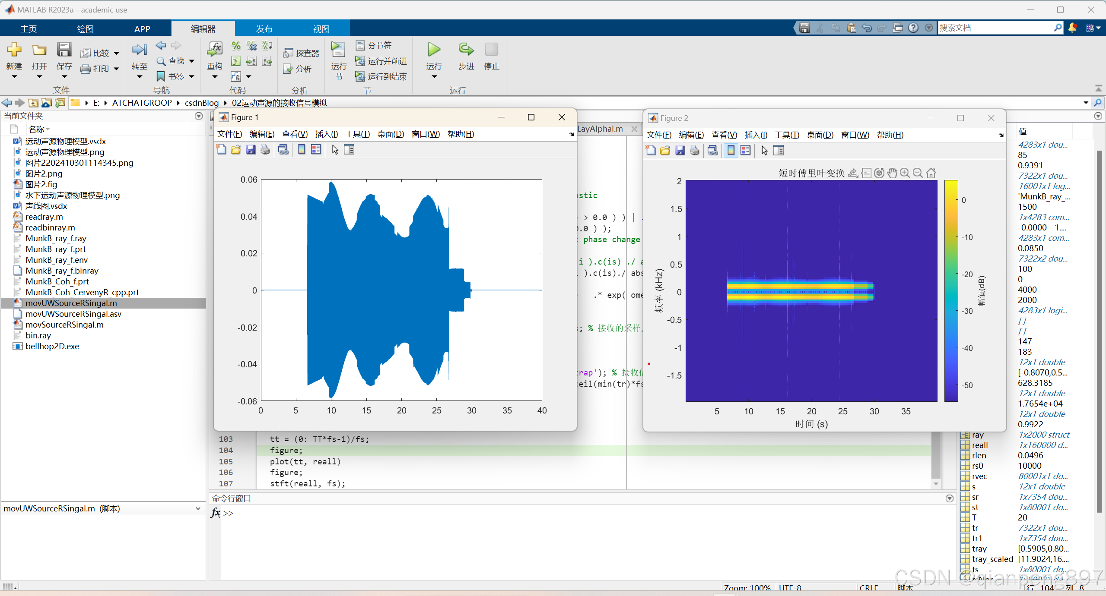Click the colorbar in Figure 2
Screen dimensions: 1106x596
[x=951, y=290]
